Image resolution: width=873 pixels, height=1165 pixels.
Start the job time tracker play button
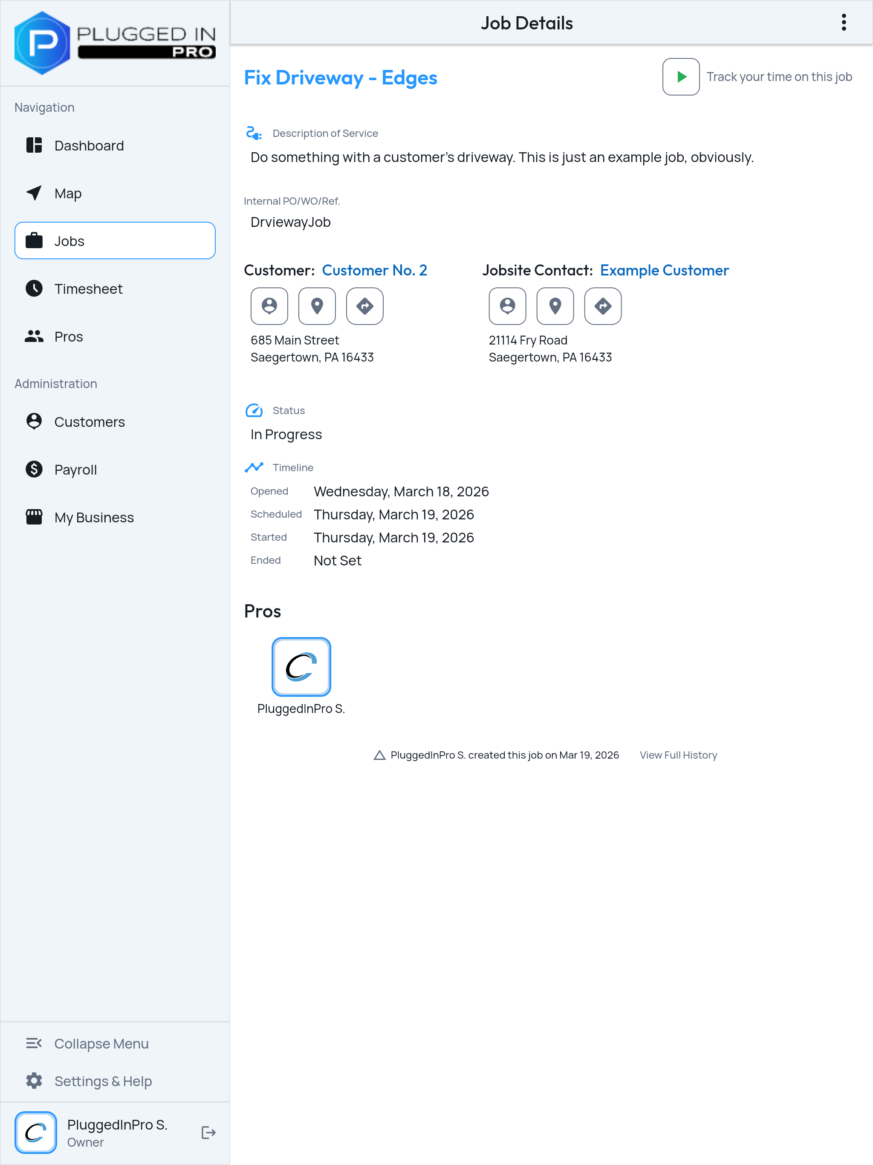pos(681,77)
